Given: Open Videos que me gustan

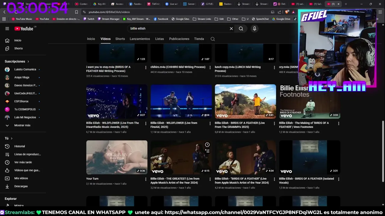Looking at the screenshot, I should (27, 170).
